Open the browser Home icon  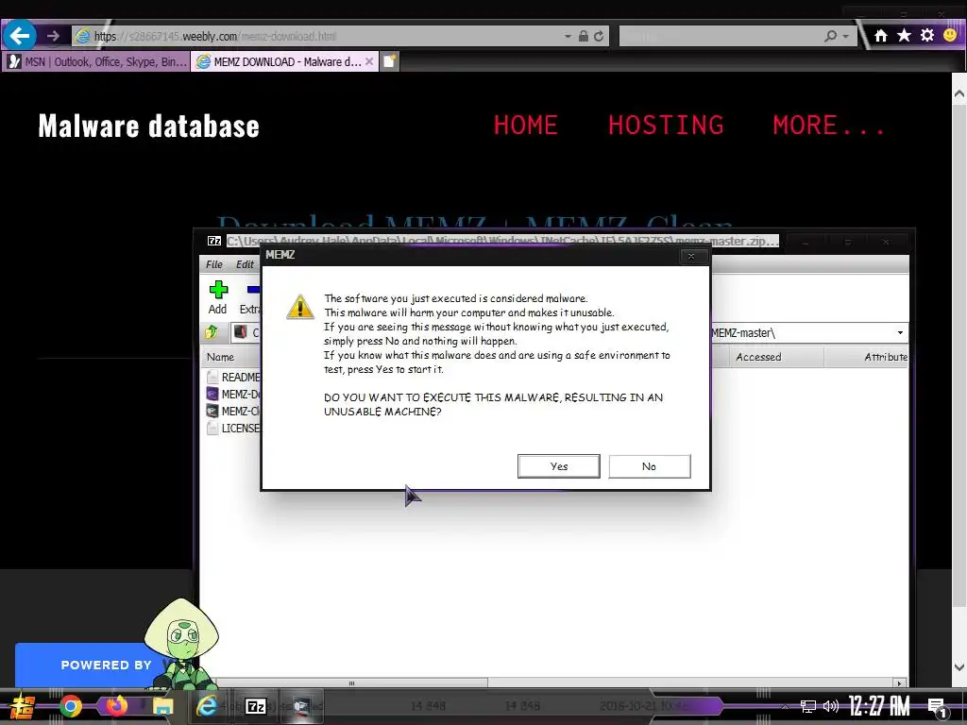(881, 36)
